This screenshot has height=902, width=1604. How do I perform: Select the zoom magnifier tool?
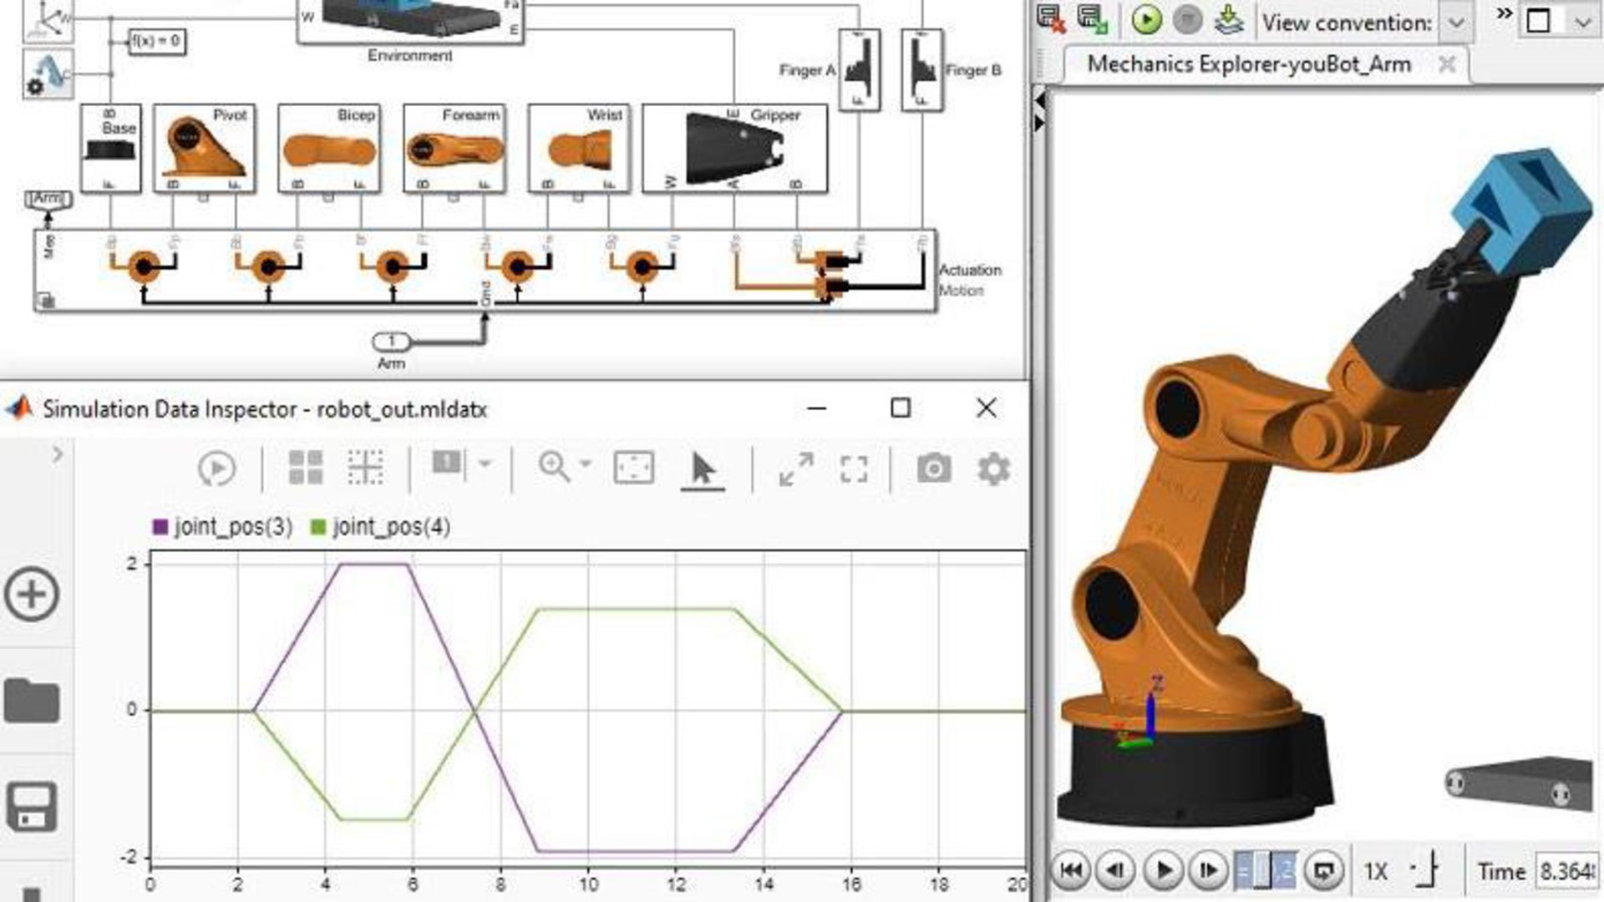pyautogui.click(x=554, y=467)
